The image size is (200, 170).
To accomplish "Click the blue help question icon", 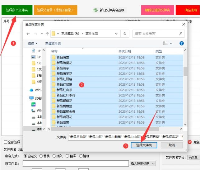I will click(182, 43).
